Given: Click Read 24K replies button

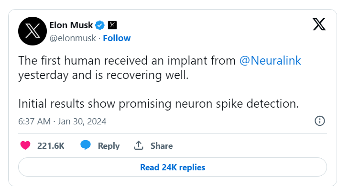Looking at the screenshot, I should [x=173, y=167].
